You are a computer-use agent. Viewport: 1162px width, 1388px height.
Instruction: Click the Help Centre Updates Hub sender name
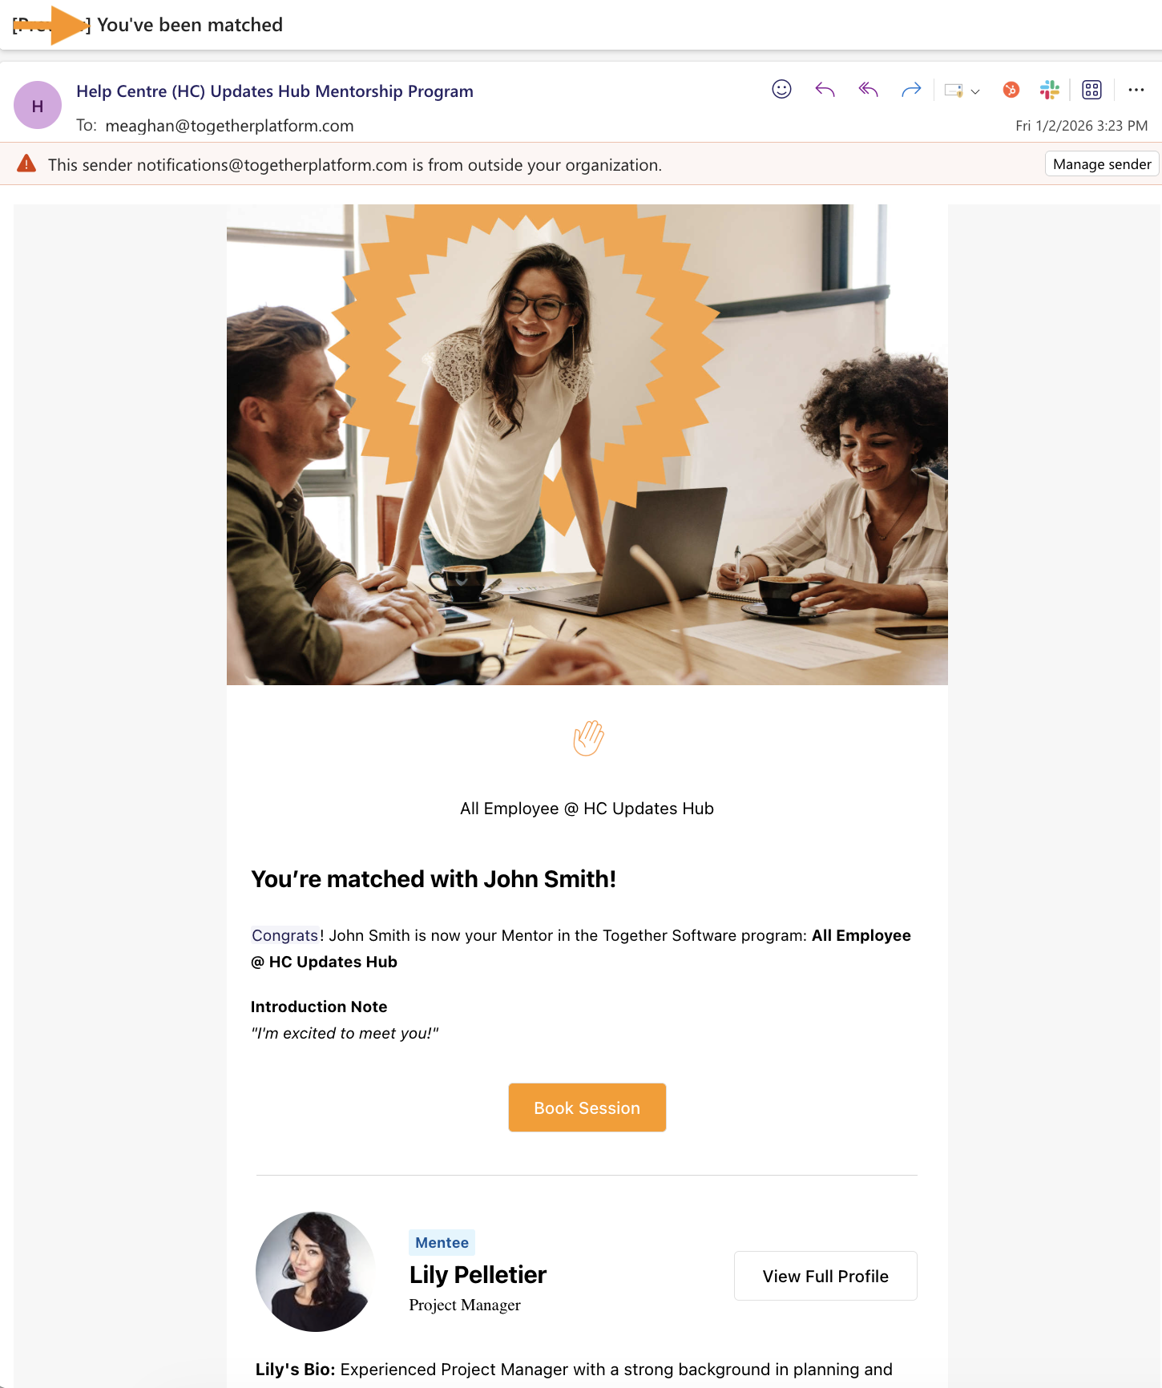[x=275, y=91]
